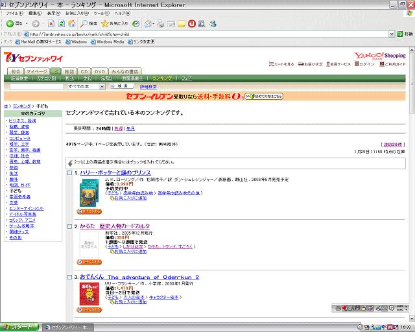Select the 先週 ranking period link
The image size is (415, 332).
(x=118, y=128)
